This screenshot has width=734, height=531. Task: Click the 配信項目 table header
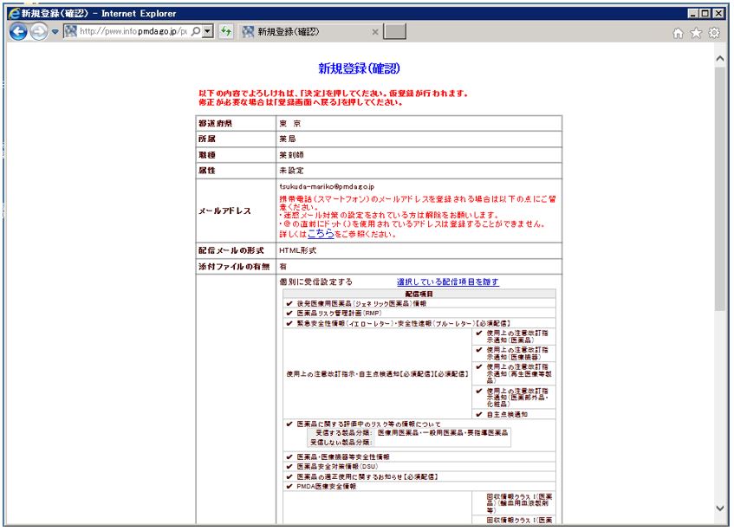419,294
